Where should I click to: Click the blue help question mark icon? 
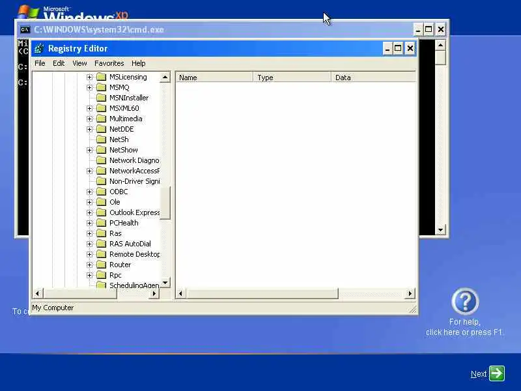pos(465,302)
